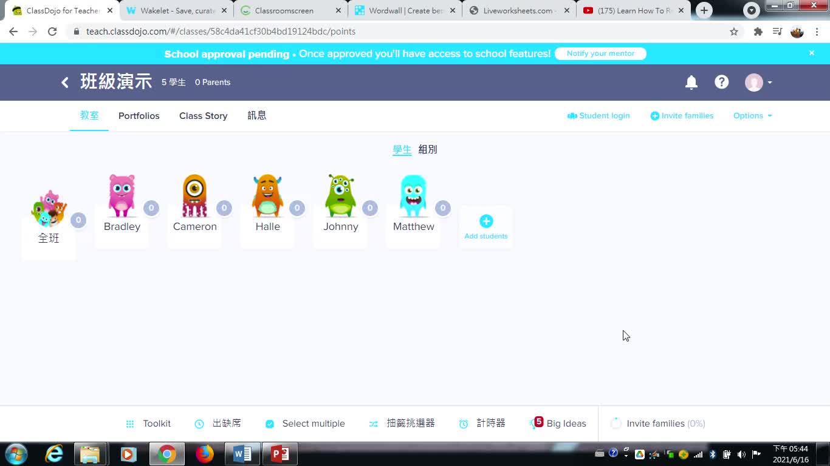Pick Matthew's cyan monster avatar
The image size is (830, 466).
click(413, 195)
